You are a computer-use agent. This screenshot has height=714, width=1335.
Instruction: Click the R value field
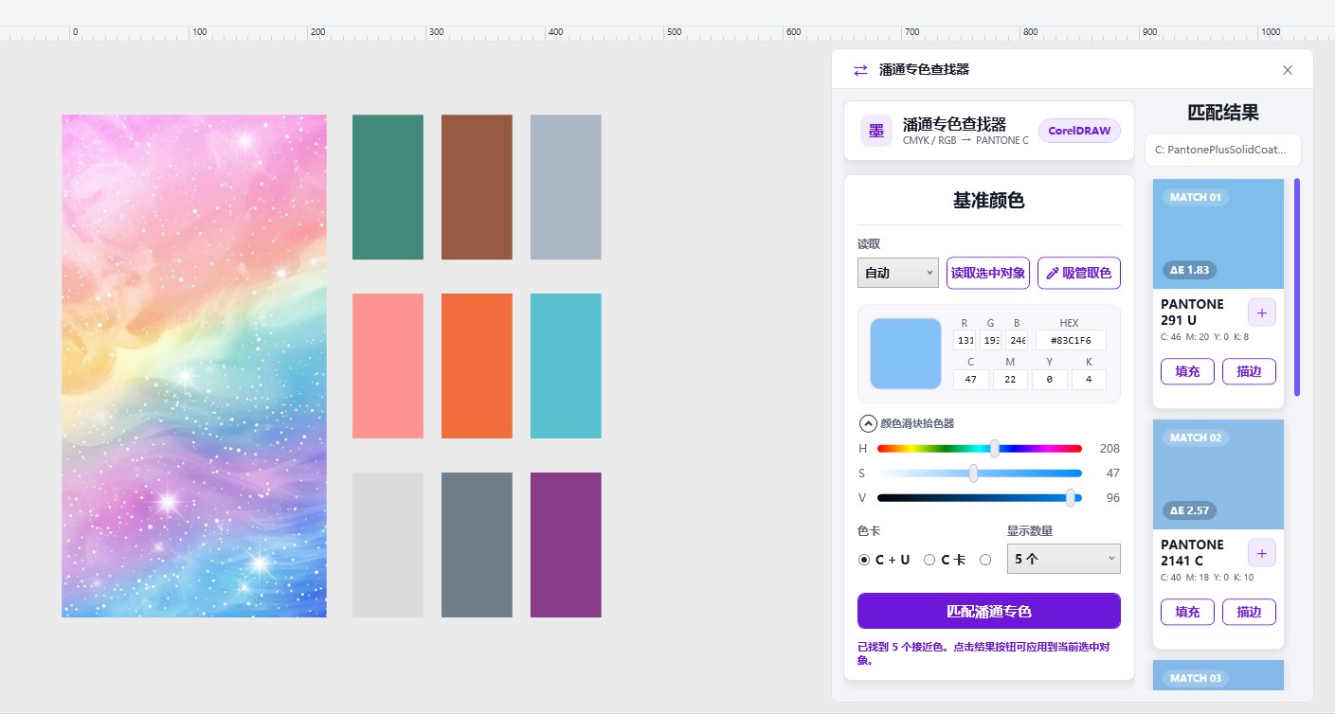965,340
